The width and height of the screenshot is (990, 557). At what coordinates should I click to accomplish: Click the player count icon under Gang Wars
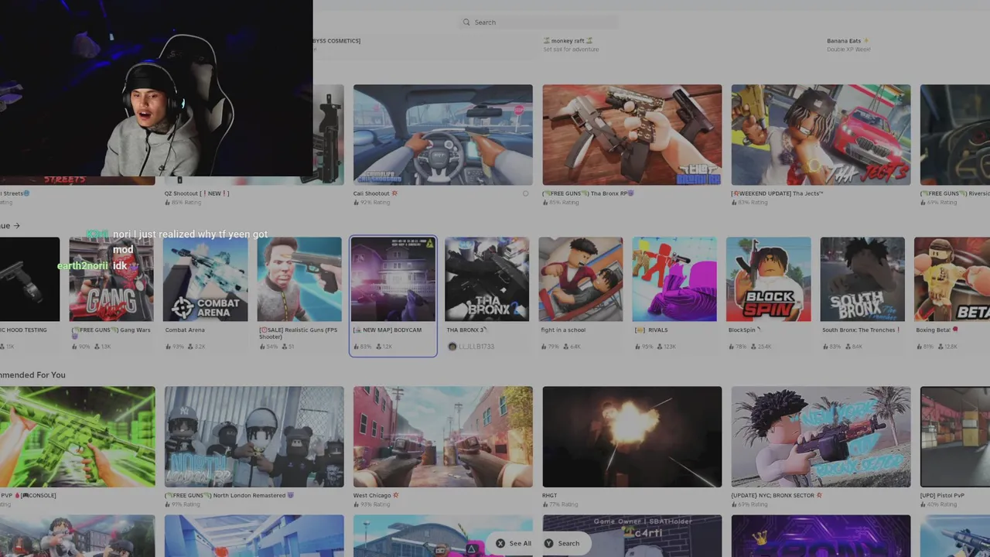[97, 347]
